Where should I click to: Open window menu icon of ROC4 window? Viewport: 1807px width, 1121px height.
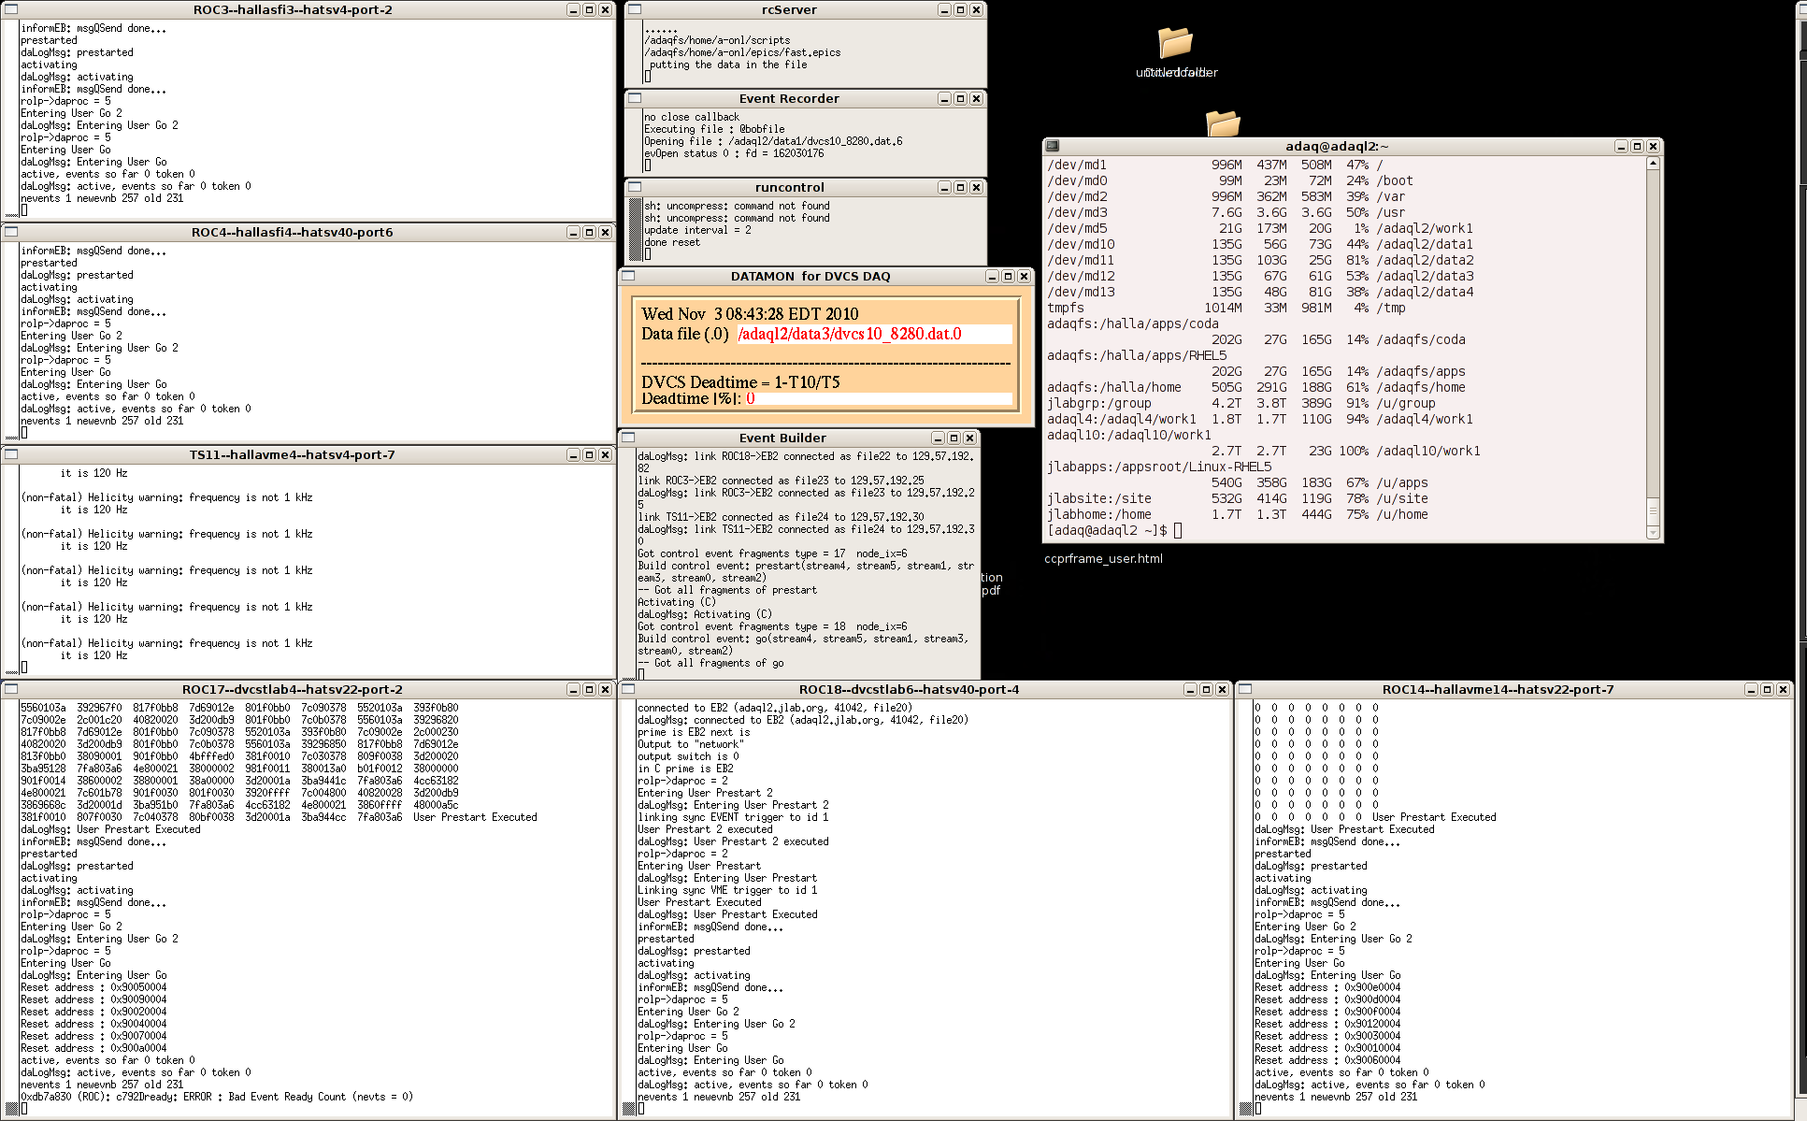click(x=12, y=232)
